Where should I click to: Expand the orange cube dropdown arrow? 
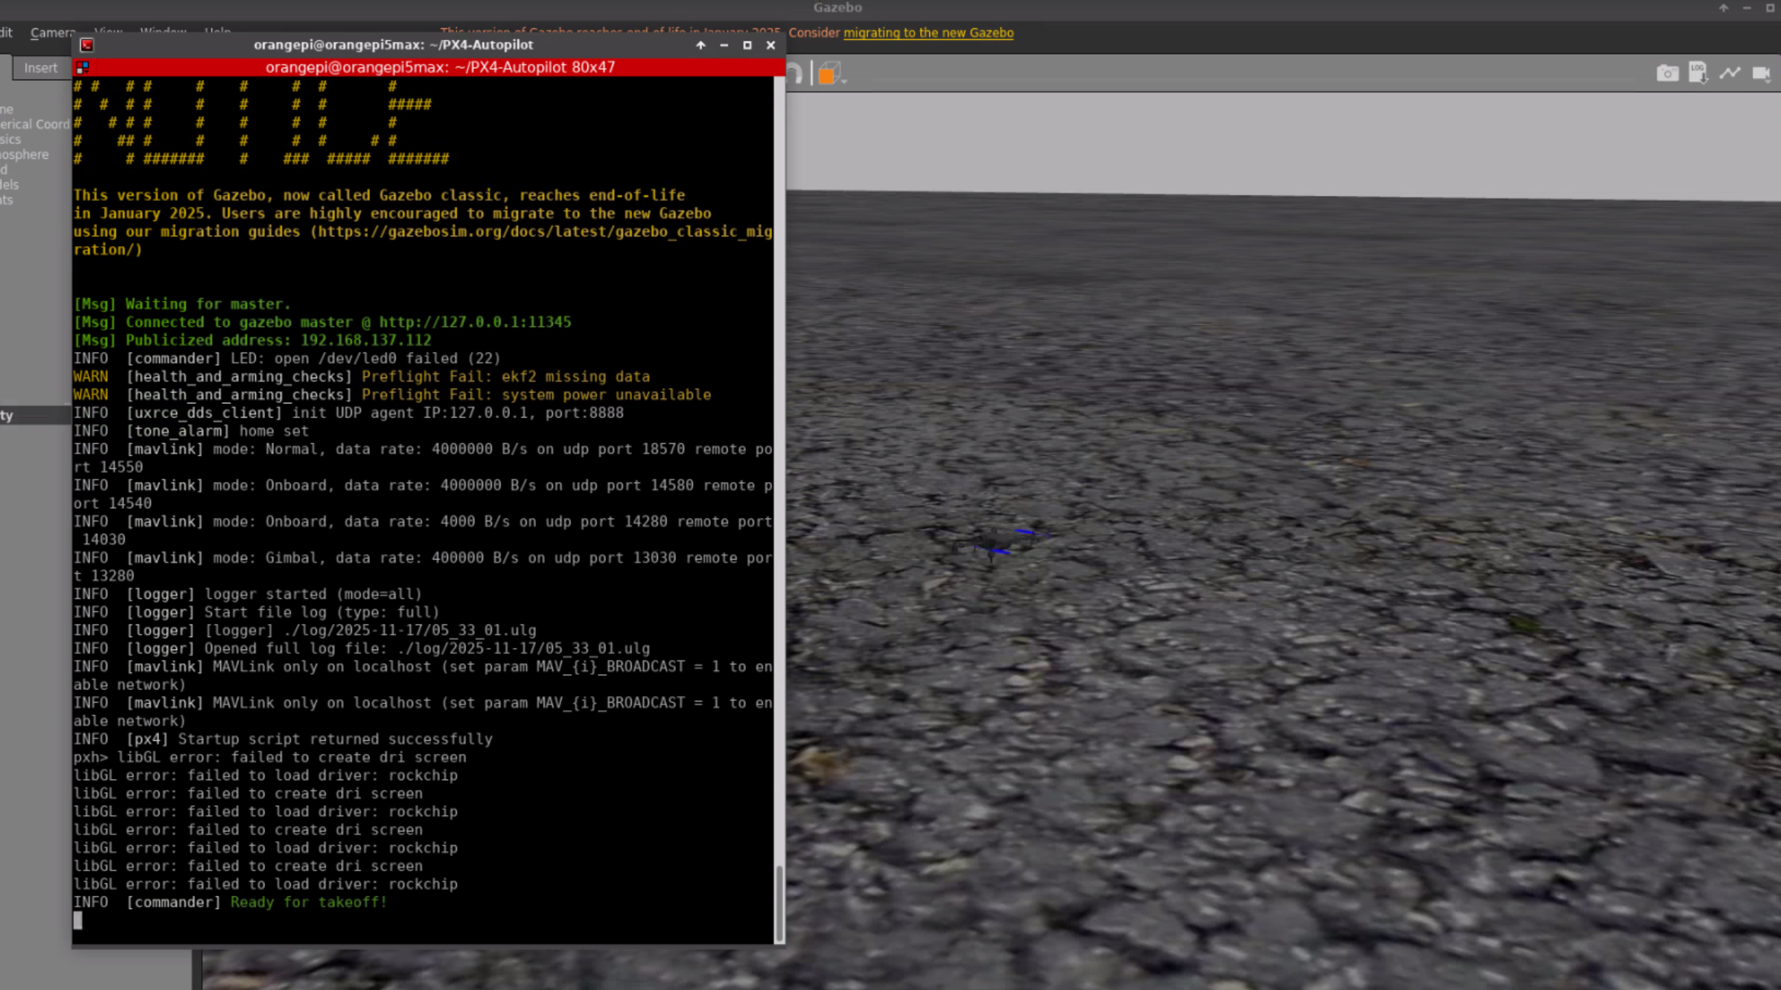coord(844,81)
